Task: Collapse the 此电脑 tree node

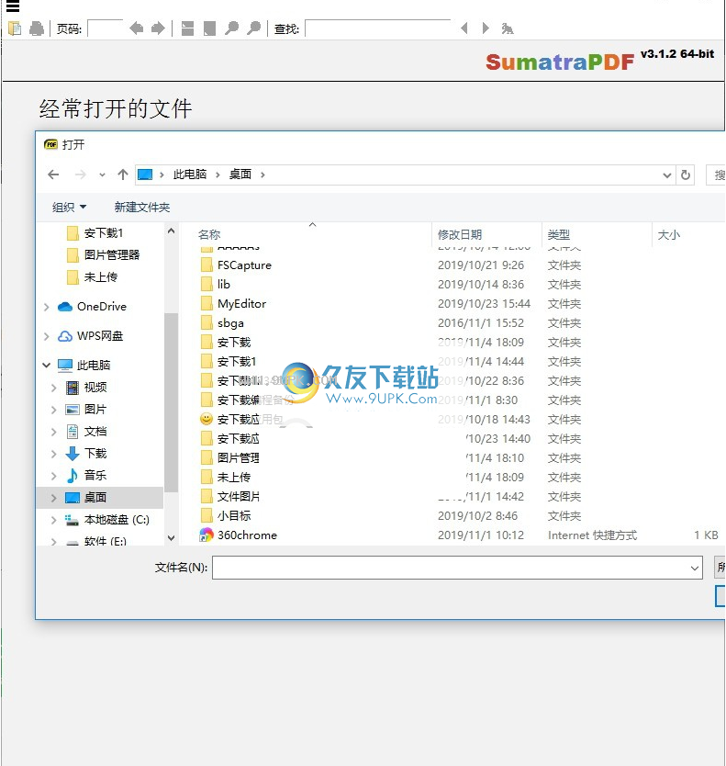Action: (x=47, y=365)
